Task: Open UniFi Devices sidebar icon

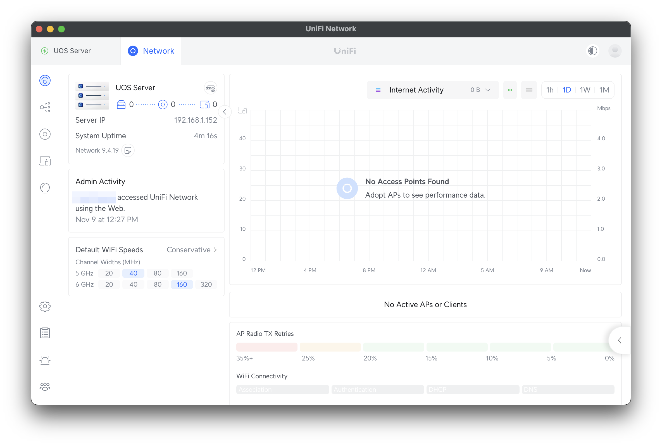Action: coord(45,134)
